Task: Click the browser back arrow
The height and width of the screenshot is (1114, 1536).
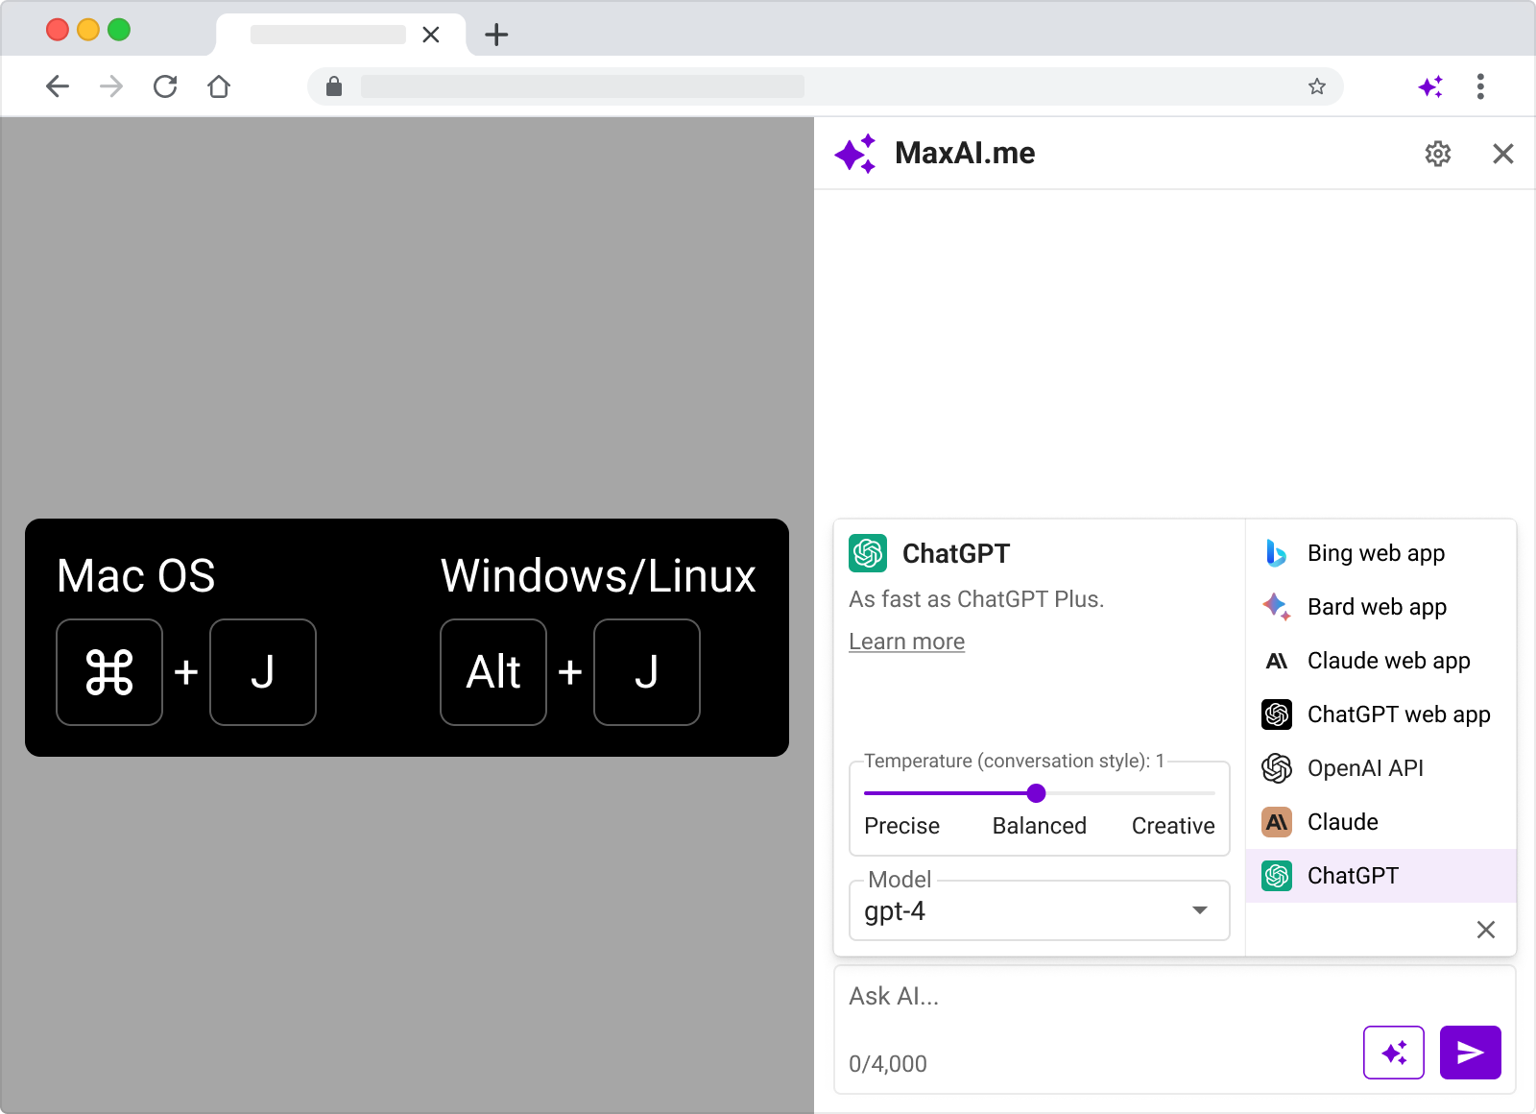Action: (58, 86)
